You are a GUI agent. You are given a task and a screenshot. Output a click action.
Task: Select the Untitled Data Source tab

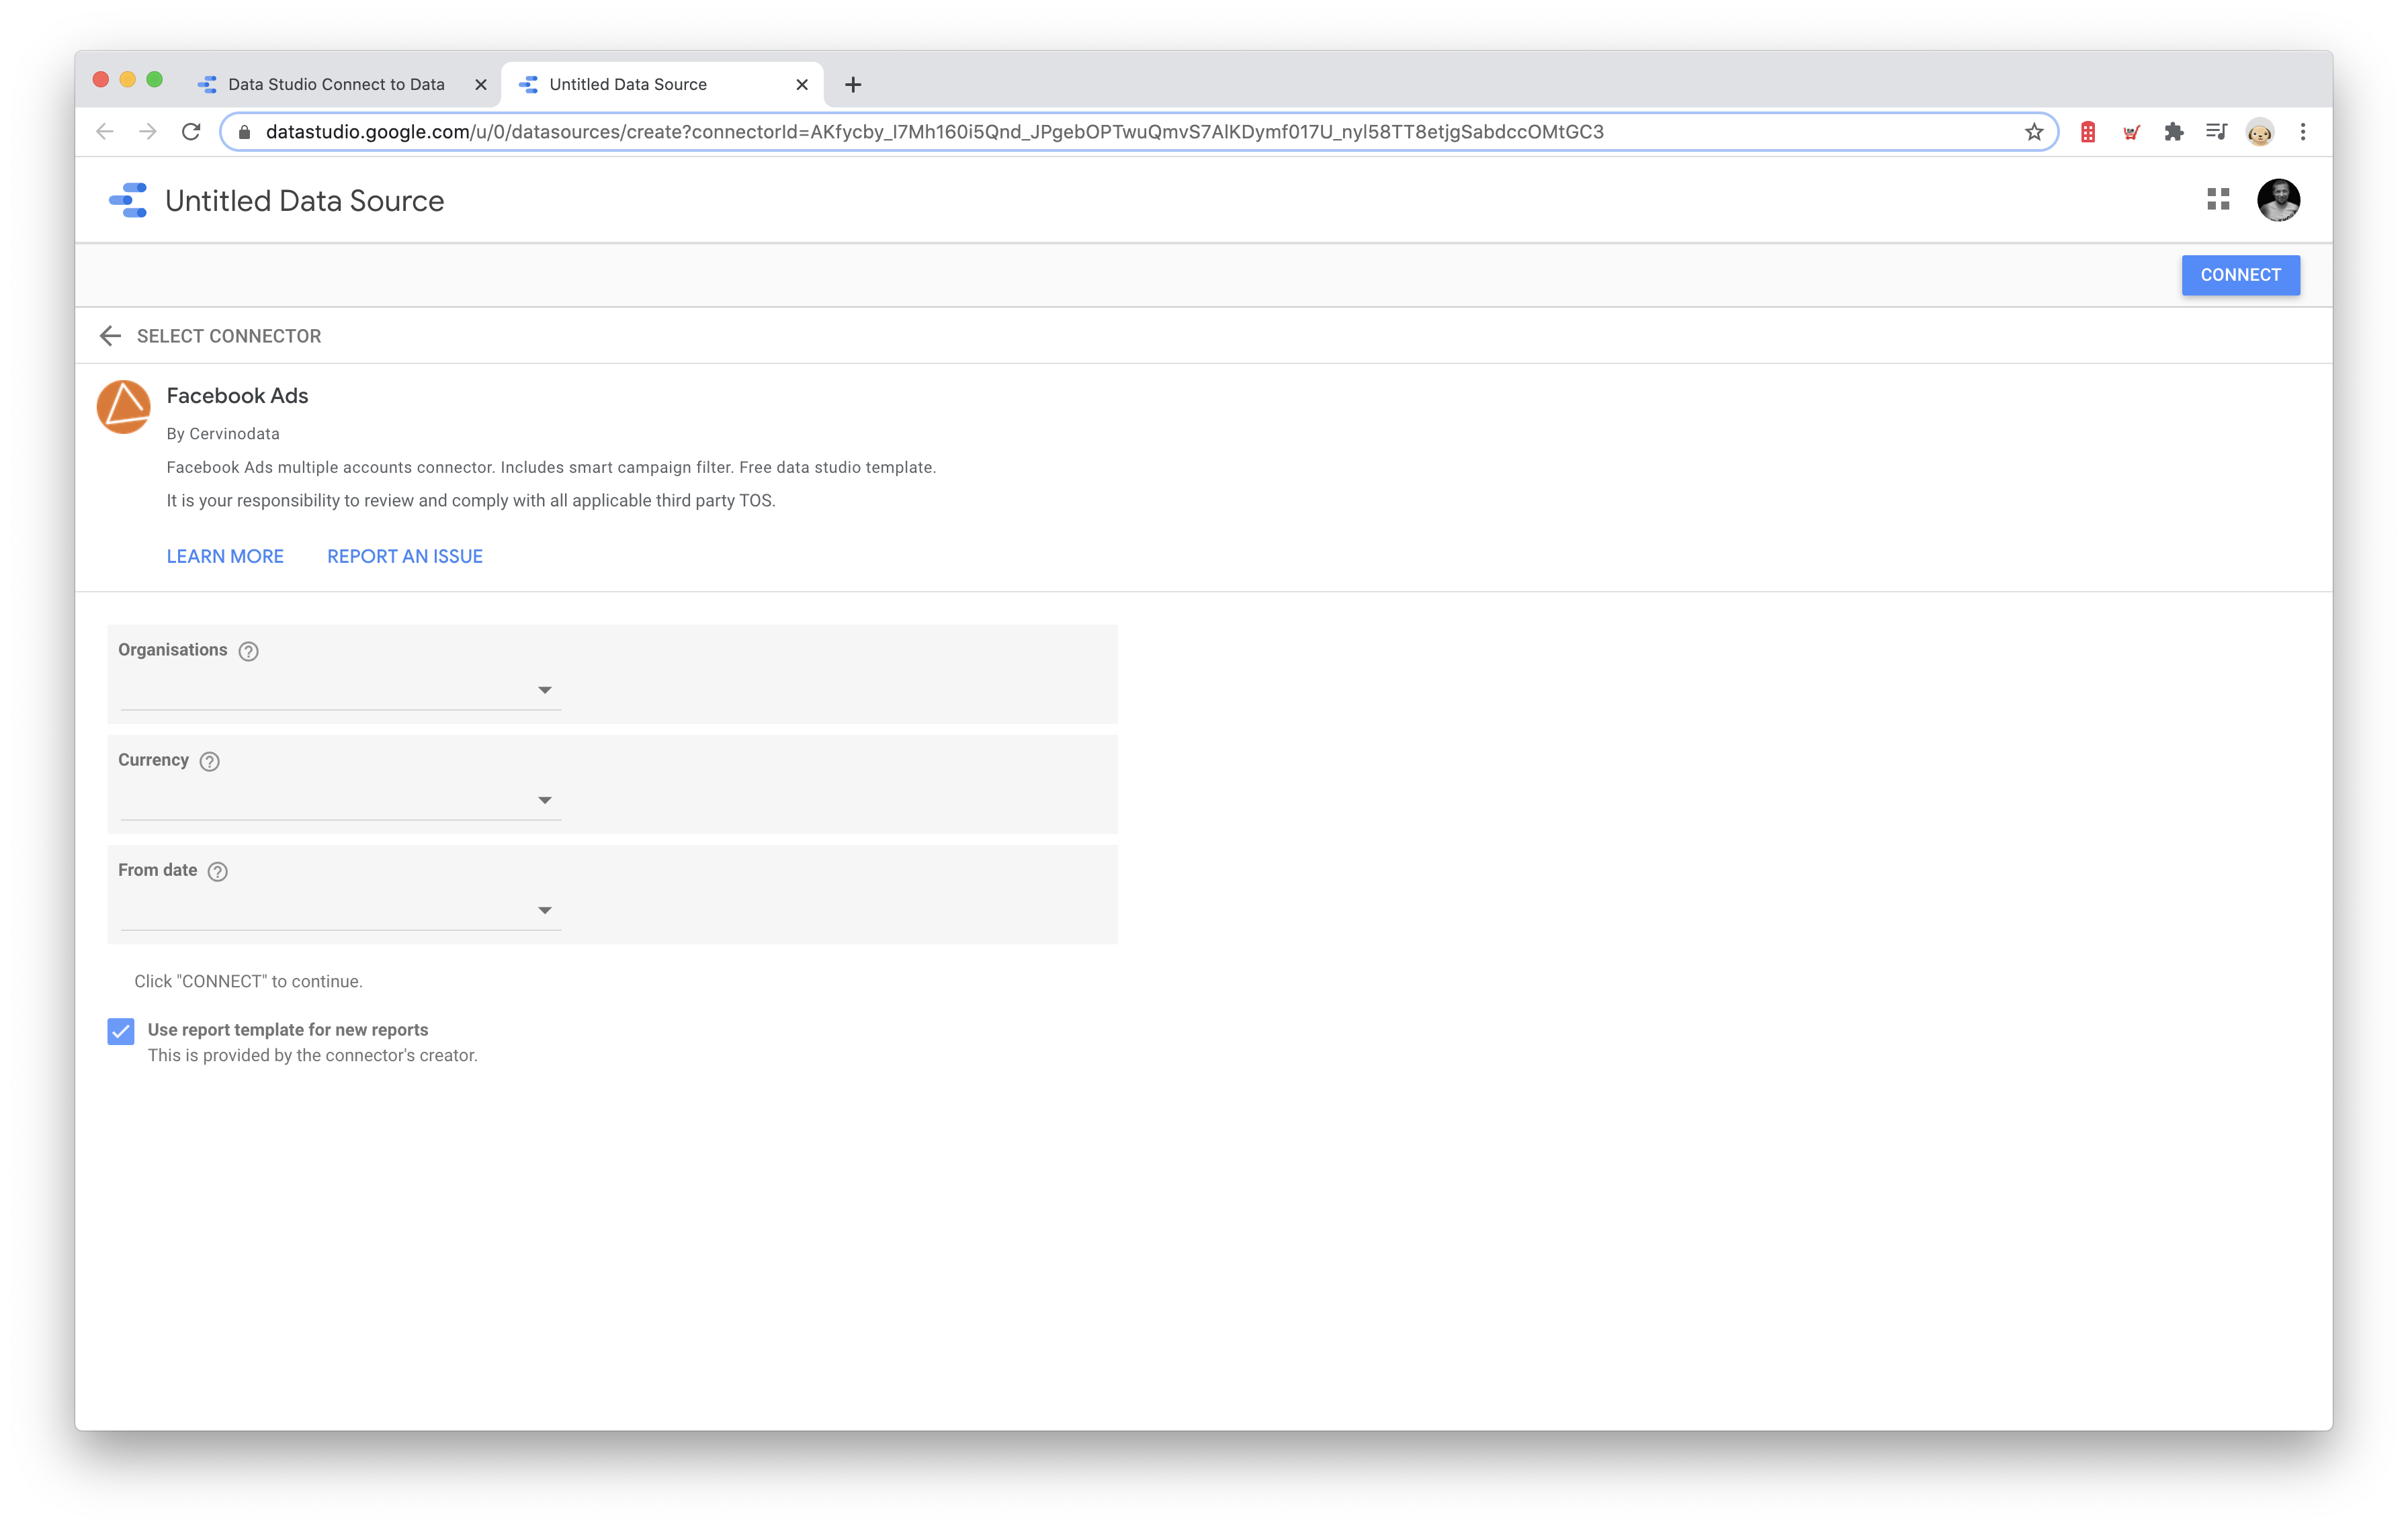(x=662, y=85)
